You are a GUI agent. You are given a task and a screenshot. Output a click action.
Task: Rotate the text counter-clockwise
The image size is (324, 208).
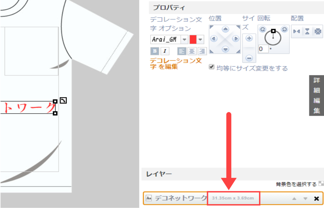click(262, 29)
